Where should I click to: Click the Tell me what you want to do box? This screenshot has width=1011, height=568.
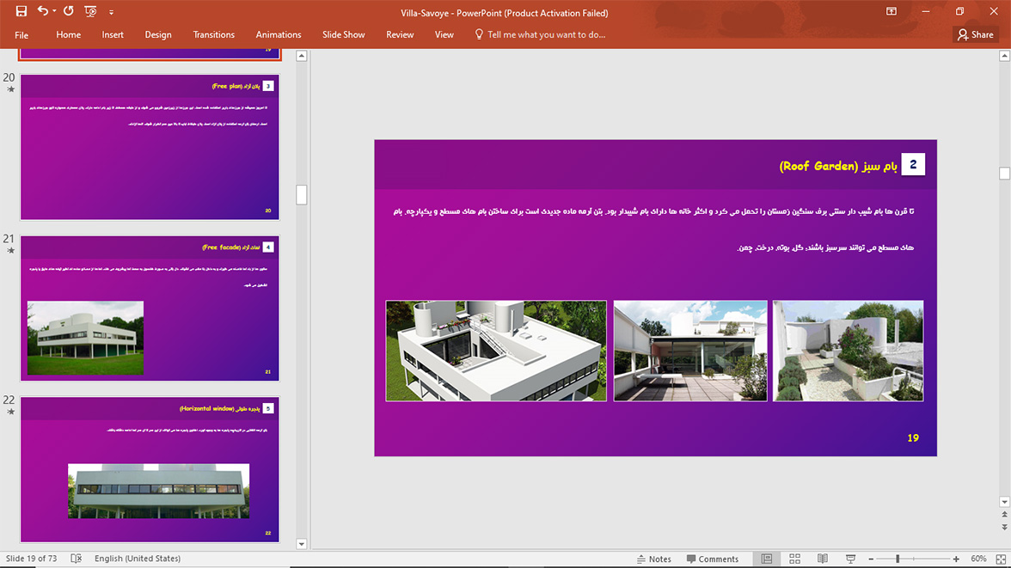tap(540, 35)
